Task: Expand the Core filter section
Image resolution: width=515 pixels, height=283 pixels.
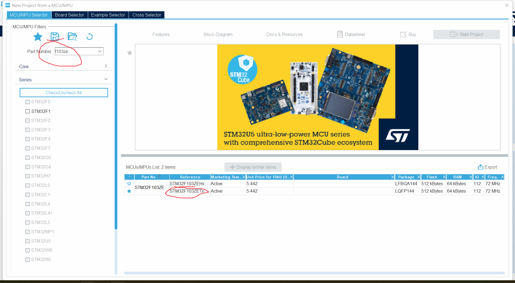Action: (x=106, y=66)
